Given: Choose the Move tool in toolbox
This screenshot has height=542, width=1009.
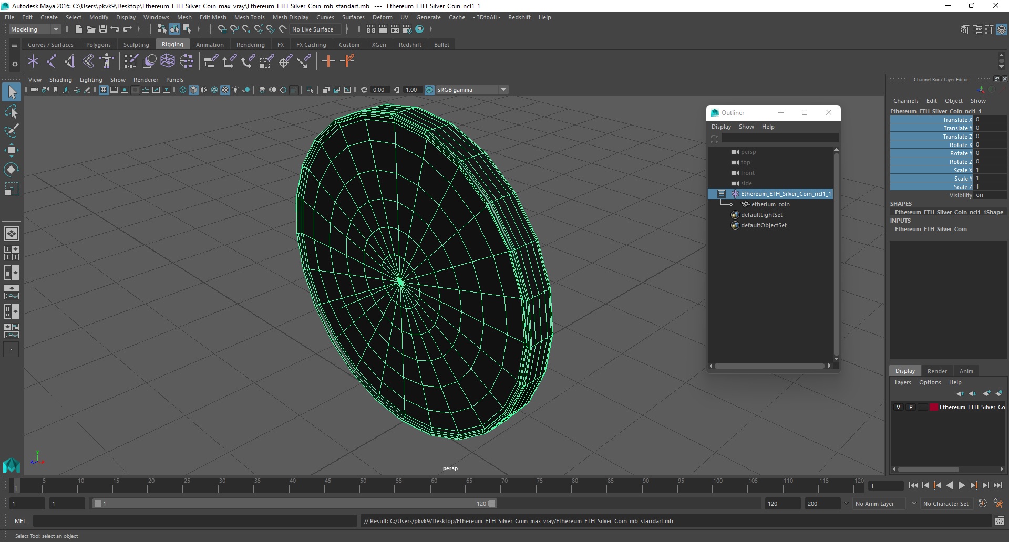Looking at the screenshot, I should [x=12, y=150].
